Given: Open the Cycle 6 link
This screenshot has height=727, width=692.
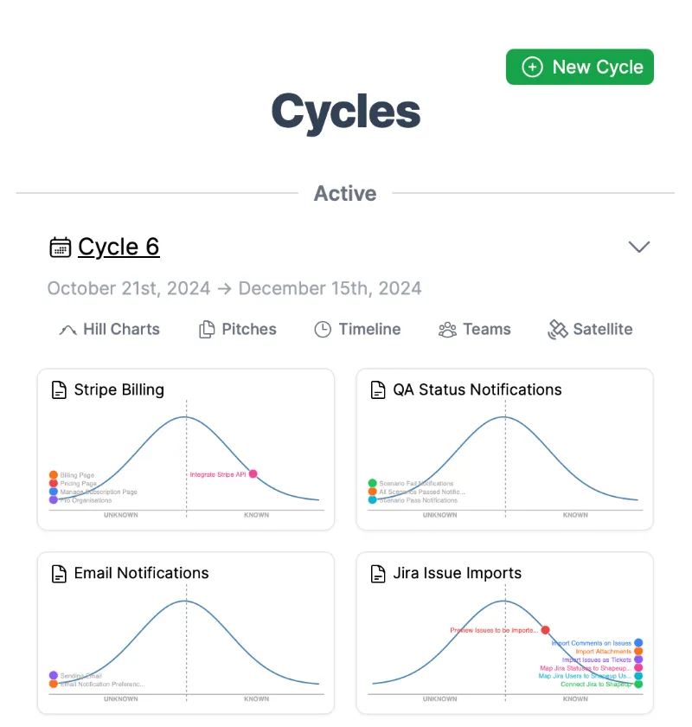Looking at the screenshot, I should [x=119, y=247].
